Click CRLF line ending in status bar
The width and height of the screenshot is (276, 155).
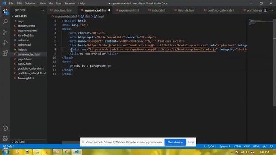tap(247, 146)
